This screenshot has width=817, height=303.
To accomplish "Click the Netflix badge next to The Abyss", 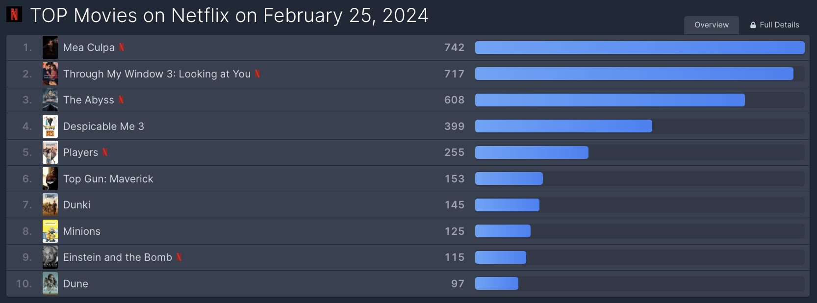I will click(121, 100).
